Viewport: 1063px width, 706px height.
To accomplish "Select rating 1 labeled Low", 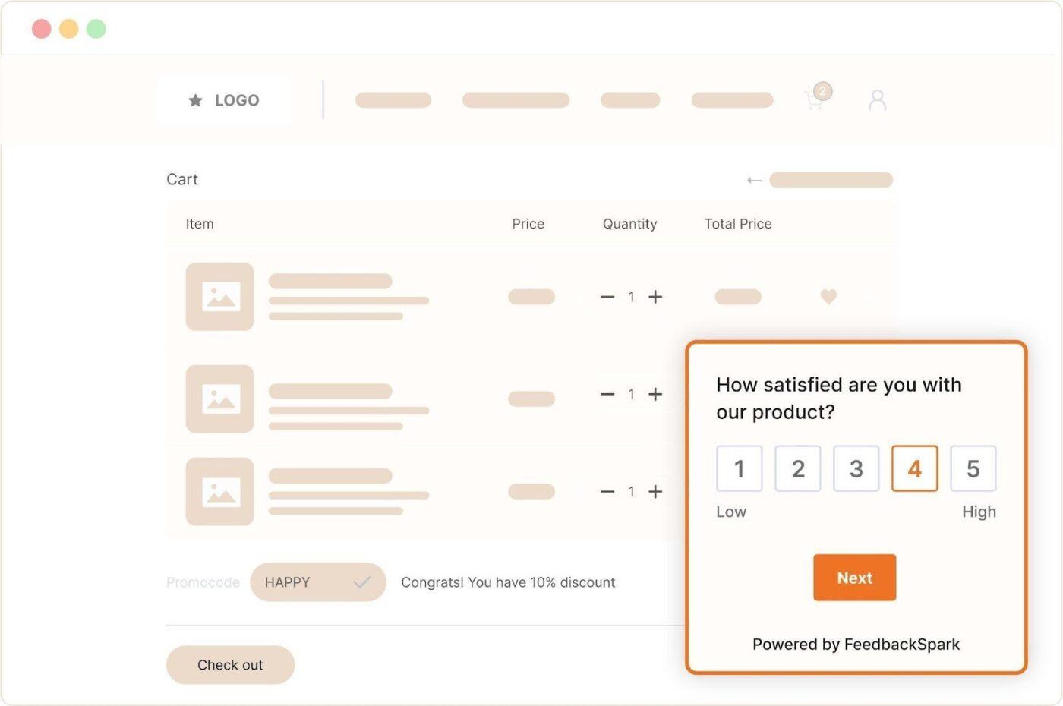I will tap(739, 468).
